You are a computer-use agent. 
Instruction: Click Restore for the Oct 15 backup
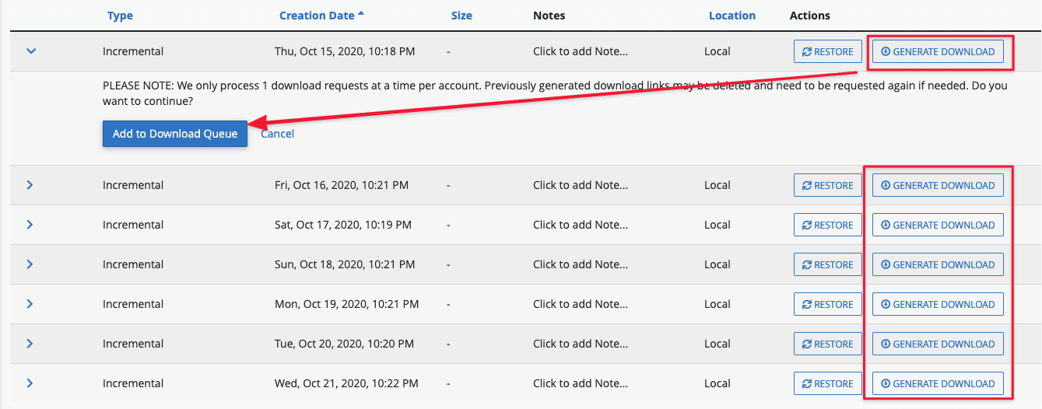click(827, 51)
